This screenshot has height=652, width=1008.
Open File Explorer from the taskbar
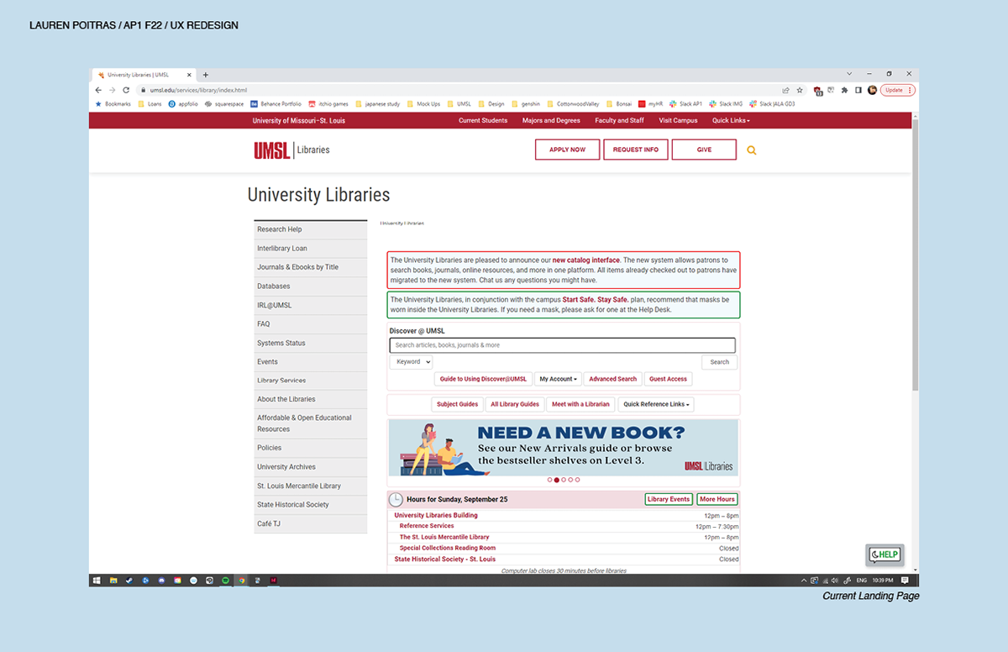pyautogui.click(x=113, y=580)
